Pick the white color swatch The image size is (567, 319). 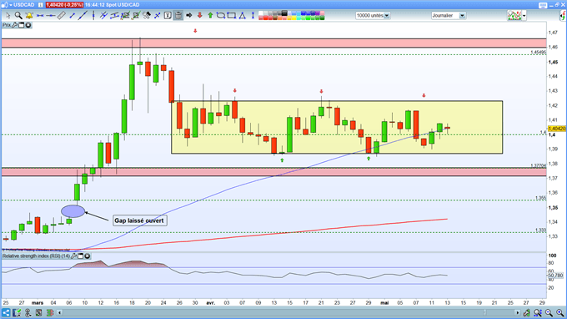tap(261, 13)
